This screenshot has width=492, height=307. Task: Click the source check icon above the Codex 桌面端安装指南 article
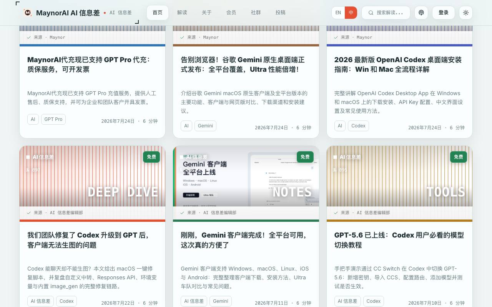[x=336, y=37]
